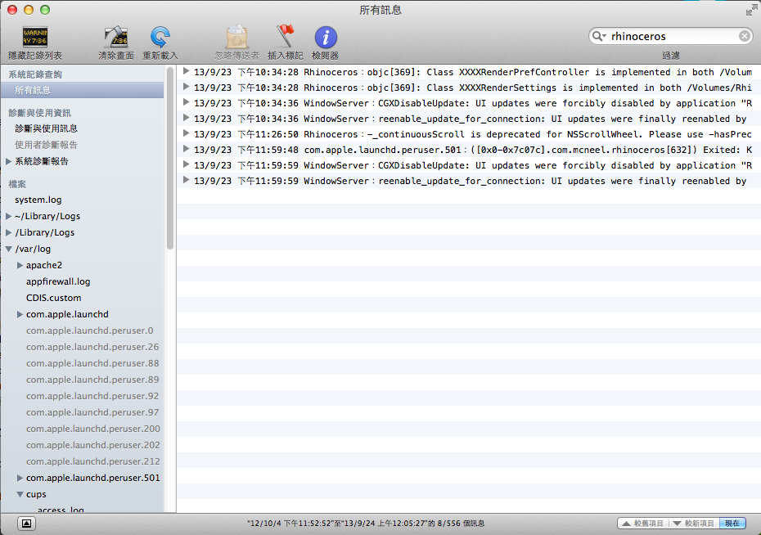Expand the com.apple.launchd.peruser.501 log entry

coord(186,149)
